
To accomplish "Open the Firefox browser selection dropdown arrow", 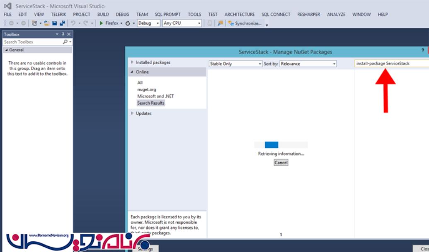I will click(121, 23).
